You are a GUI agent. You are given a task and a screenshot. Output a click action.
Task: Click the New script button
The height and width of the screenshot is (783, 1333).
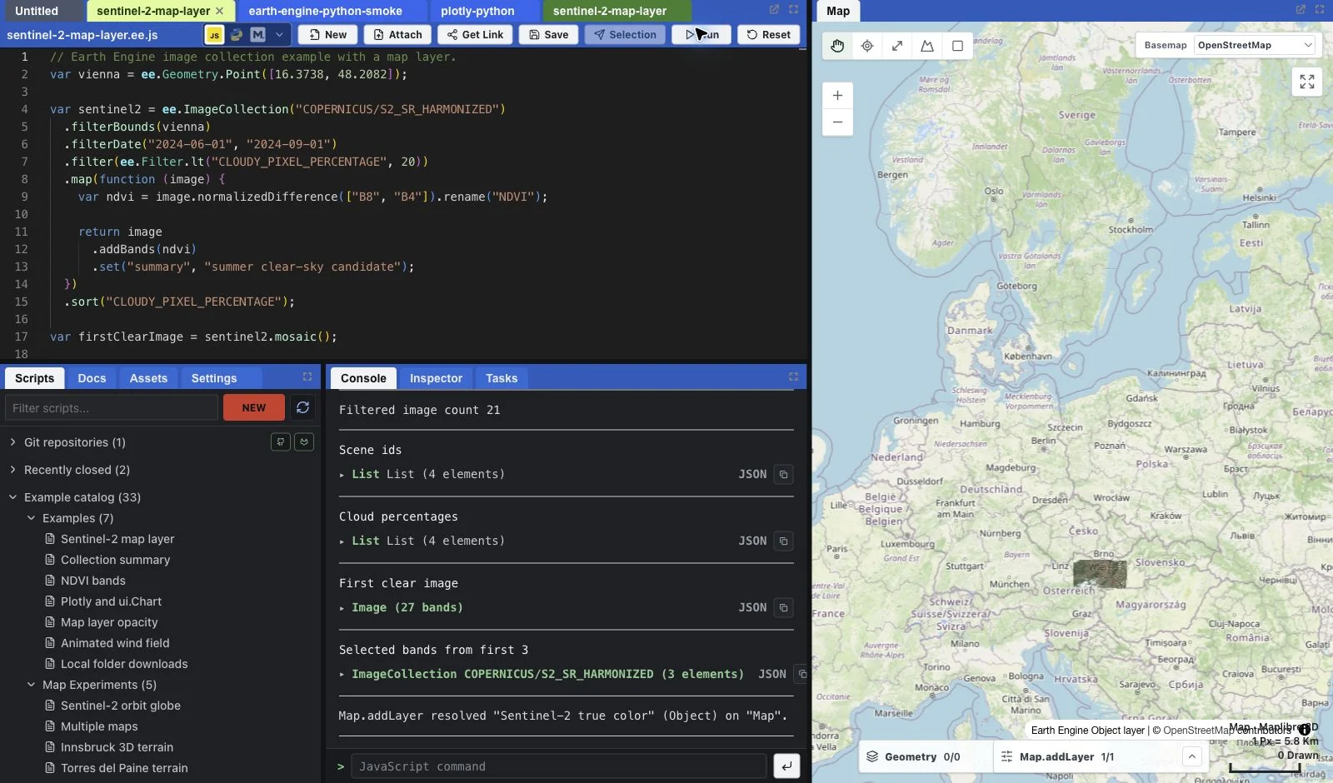[x=328, y=35]
